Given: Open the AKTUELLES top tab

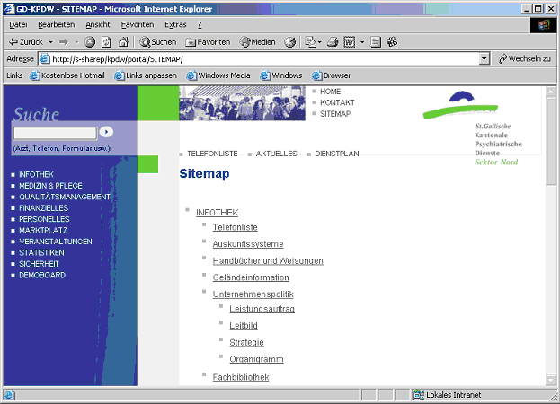Looking at the screenshot, I should (277, 154).
